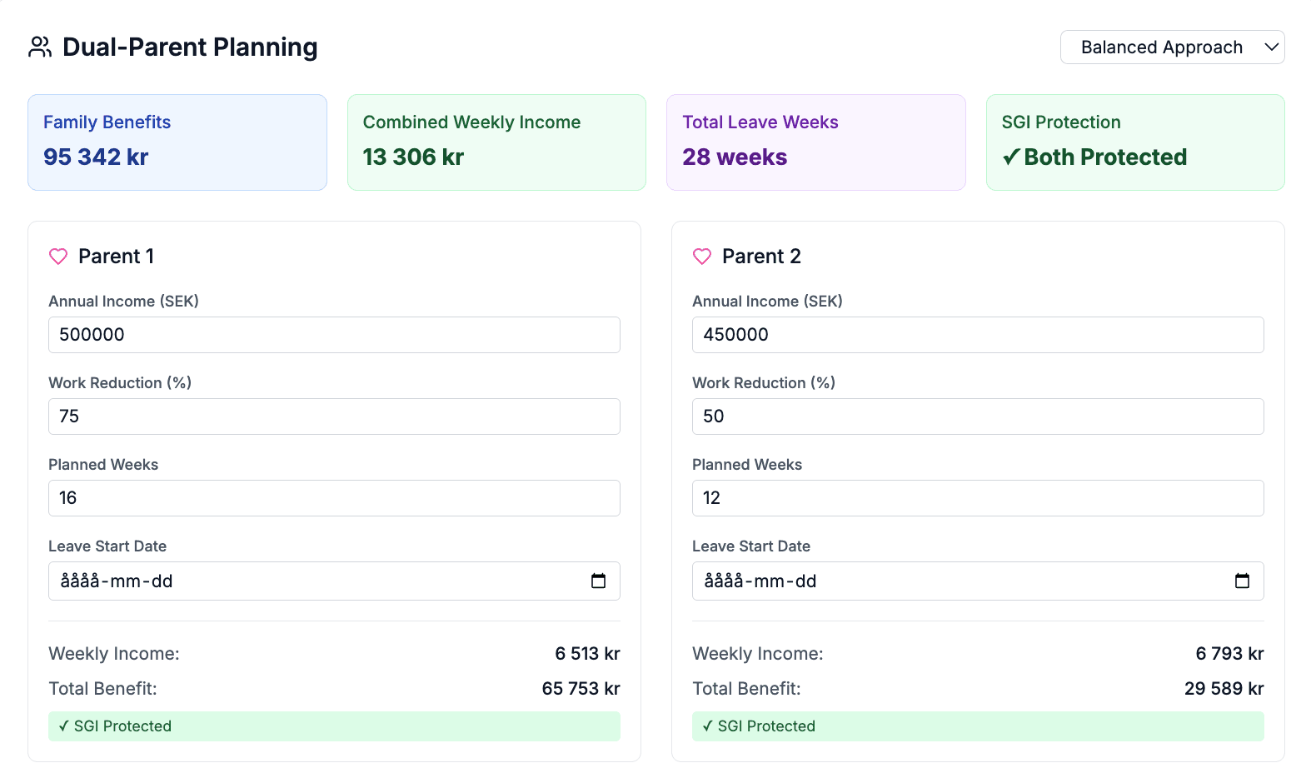
Task: Open Parent 1 leave start calendar picker
Action: click(598, 581)
